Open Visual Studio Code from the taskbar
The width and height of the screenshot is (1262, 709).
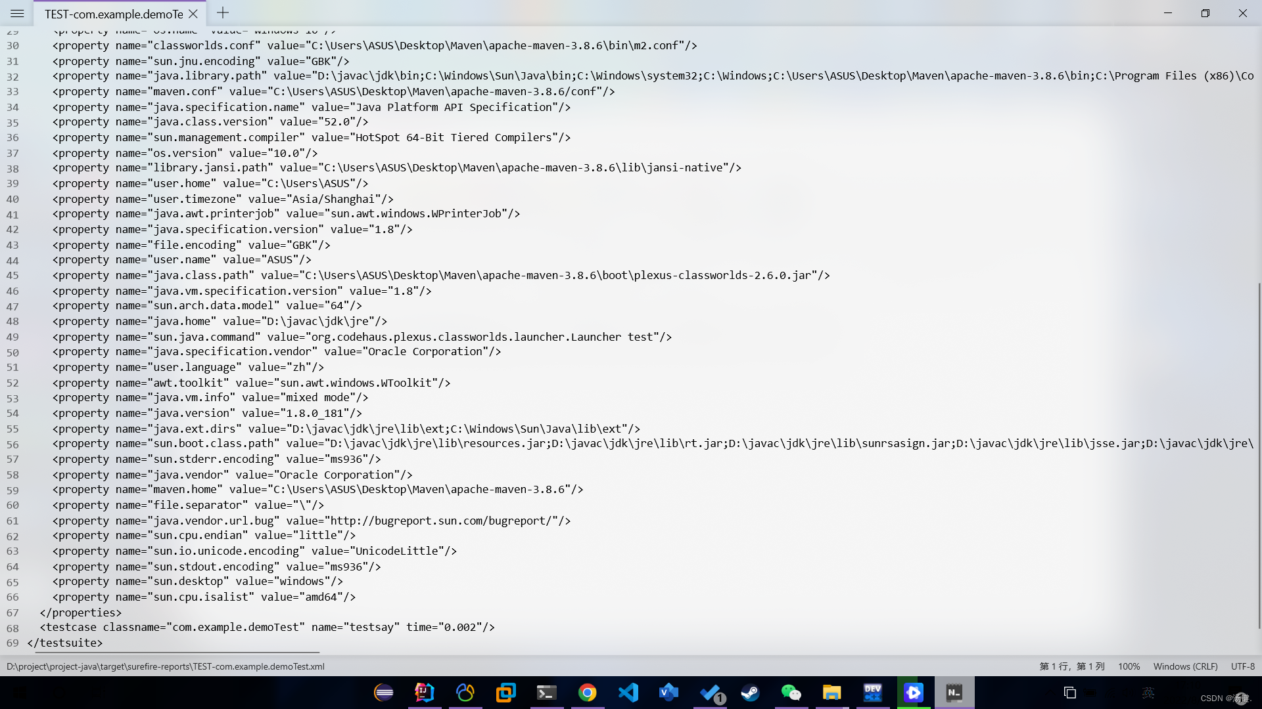point(628,693)
